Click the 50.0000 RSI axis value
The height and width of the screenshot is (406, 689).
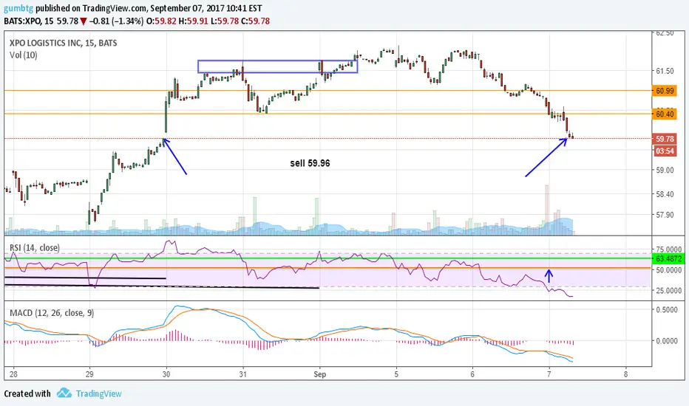(x=669, y=270)
